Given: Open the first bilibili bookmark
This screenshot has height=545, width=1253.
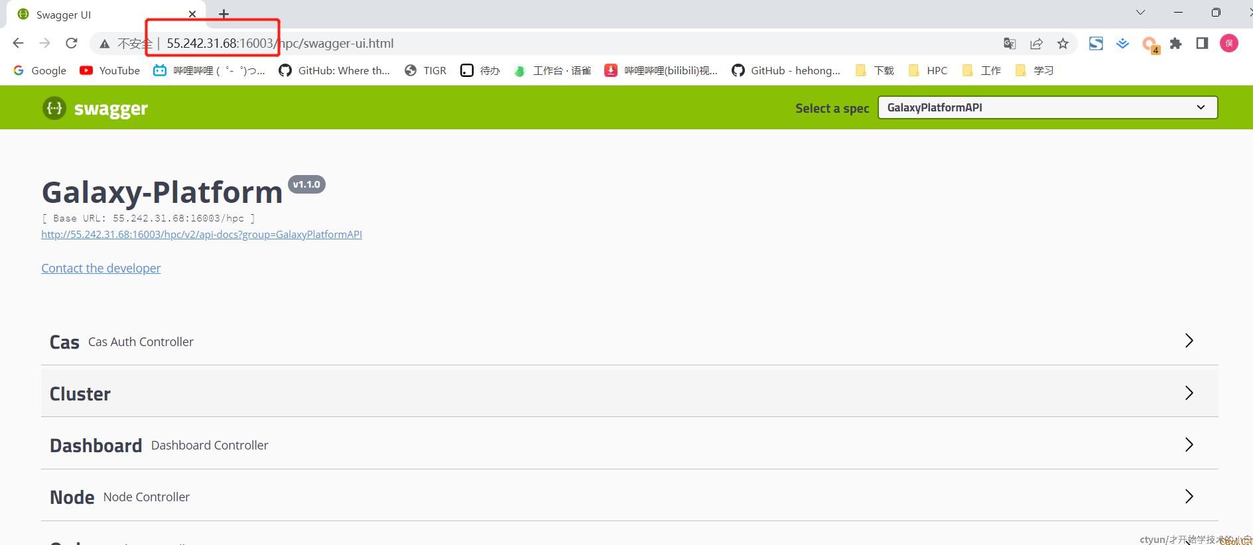Looking at the screenshot, I should (x=209, y=70).
